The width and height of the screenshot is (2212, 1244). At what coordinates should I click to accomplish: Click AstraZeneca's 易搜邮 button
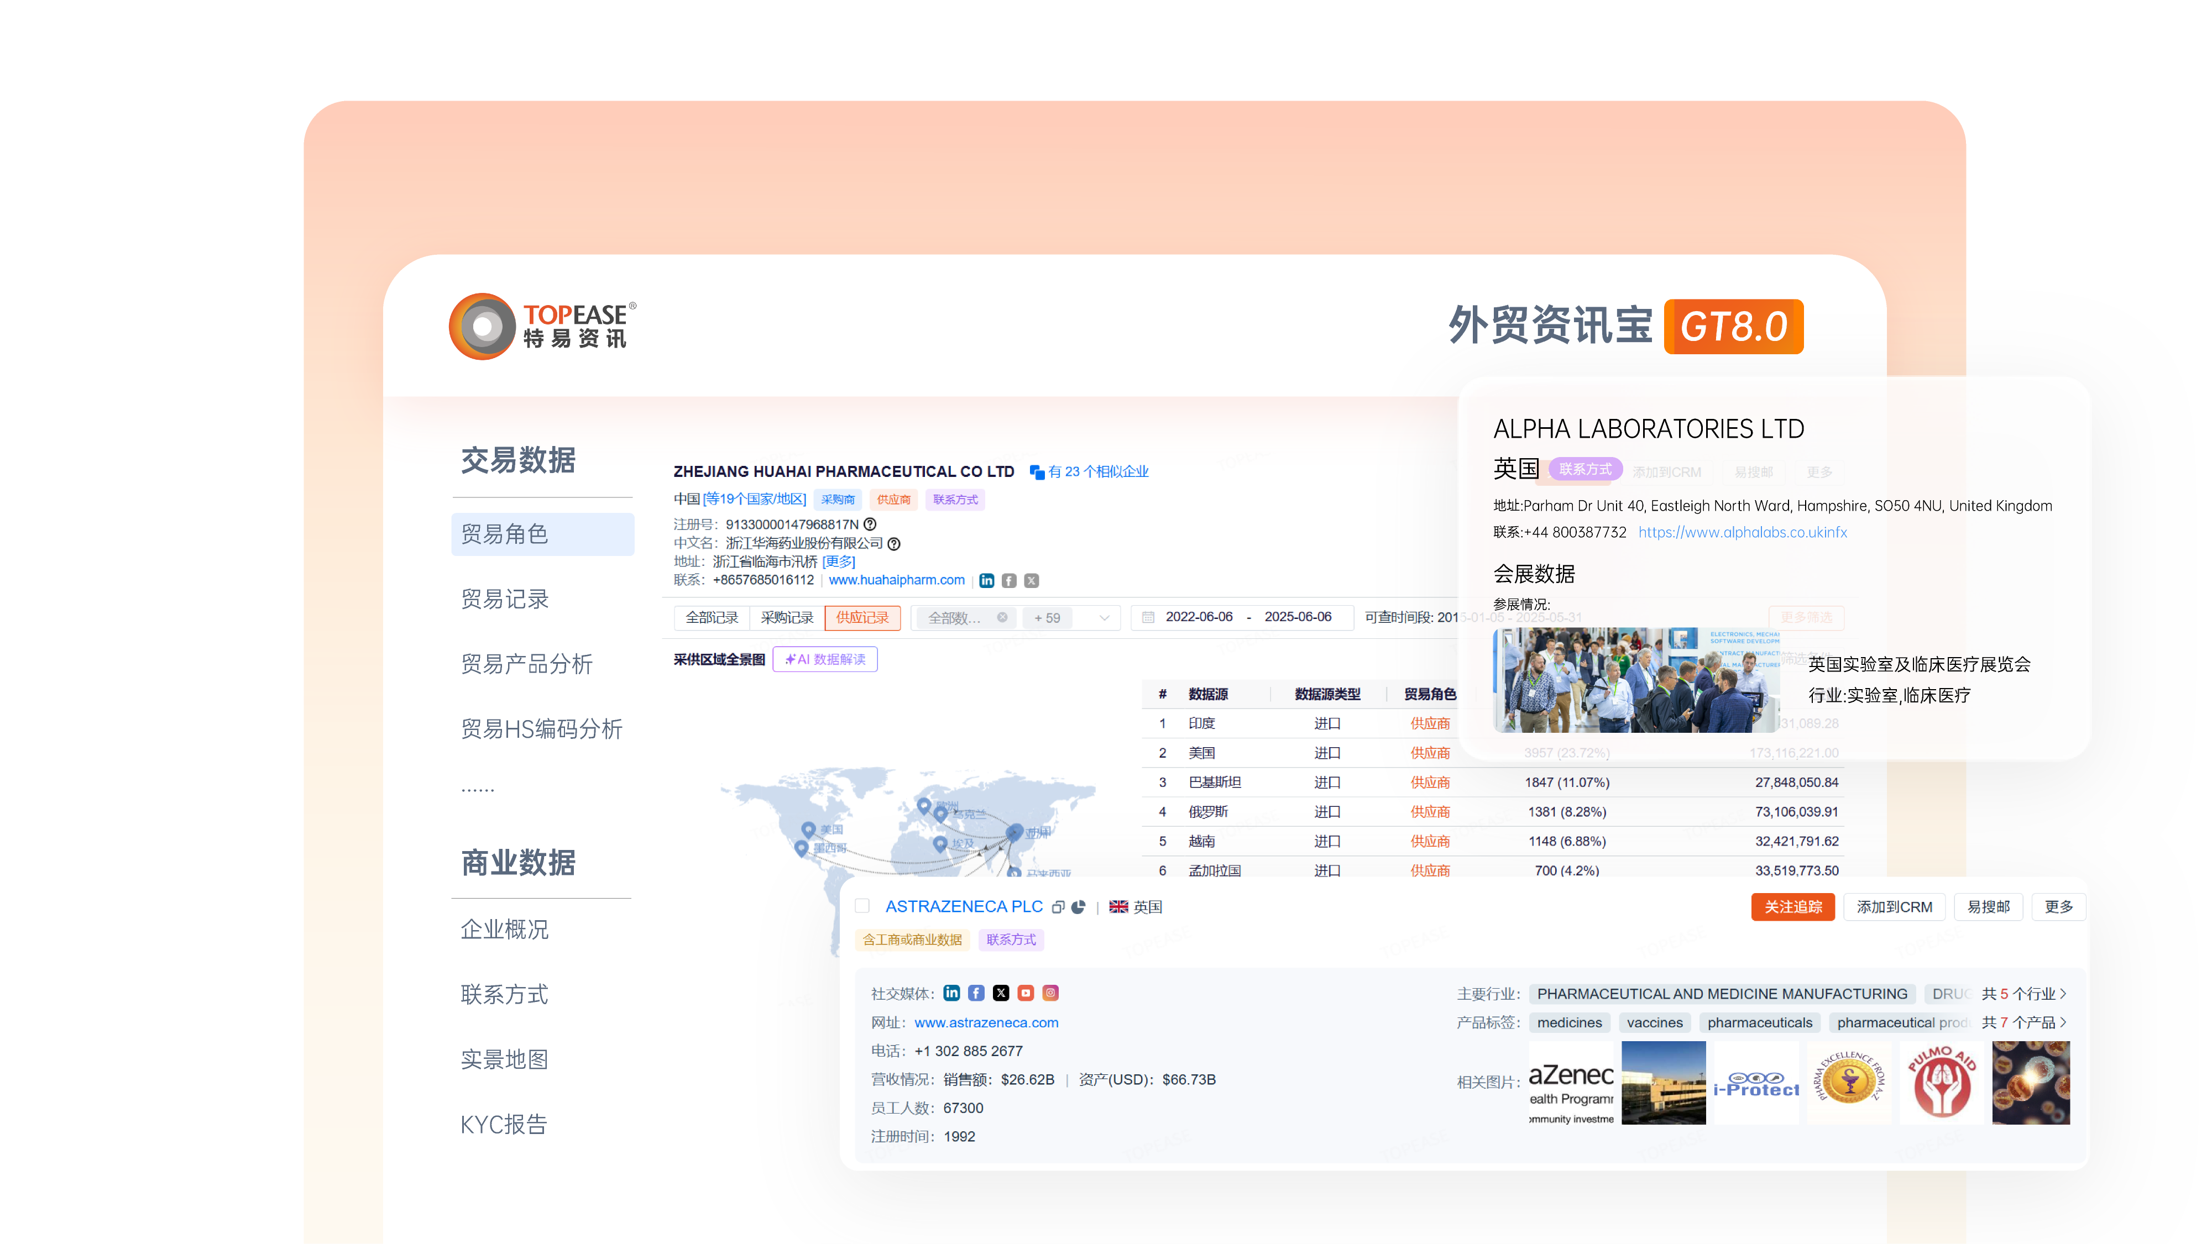point(1989,907)
